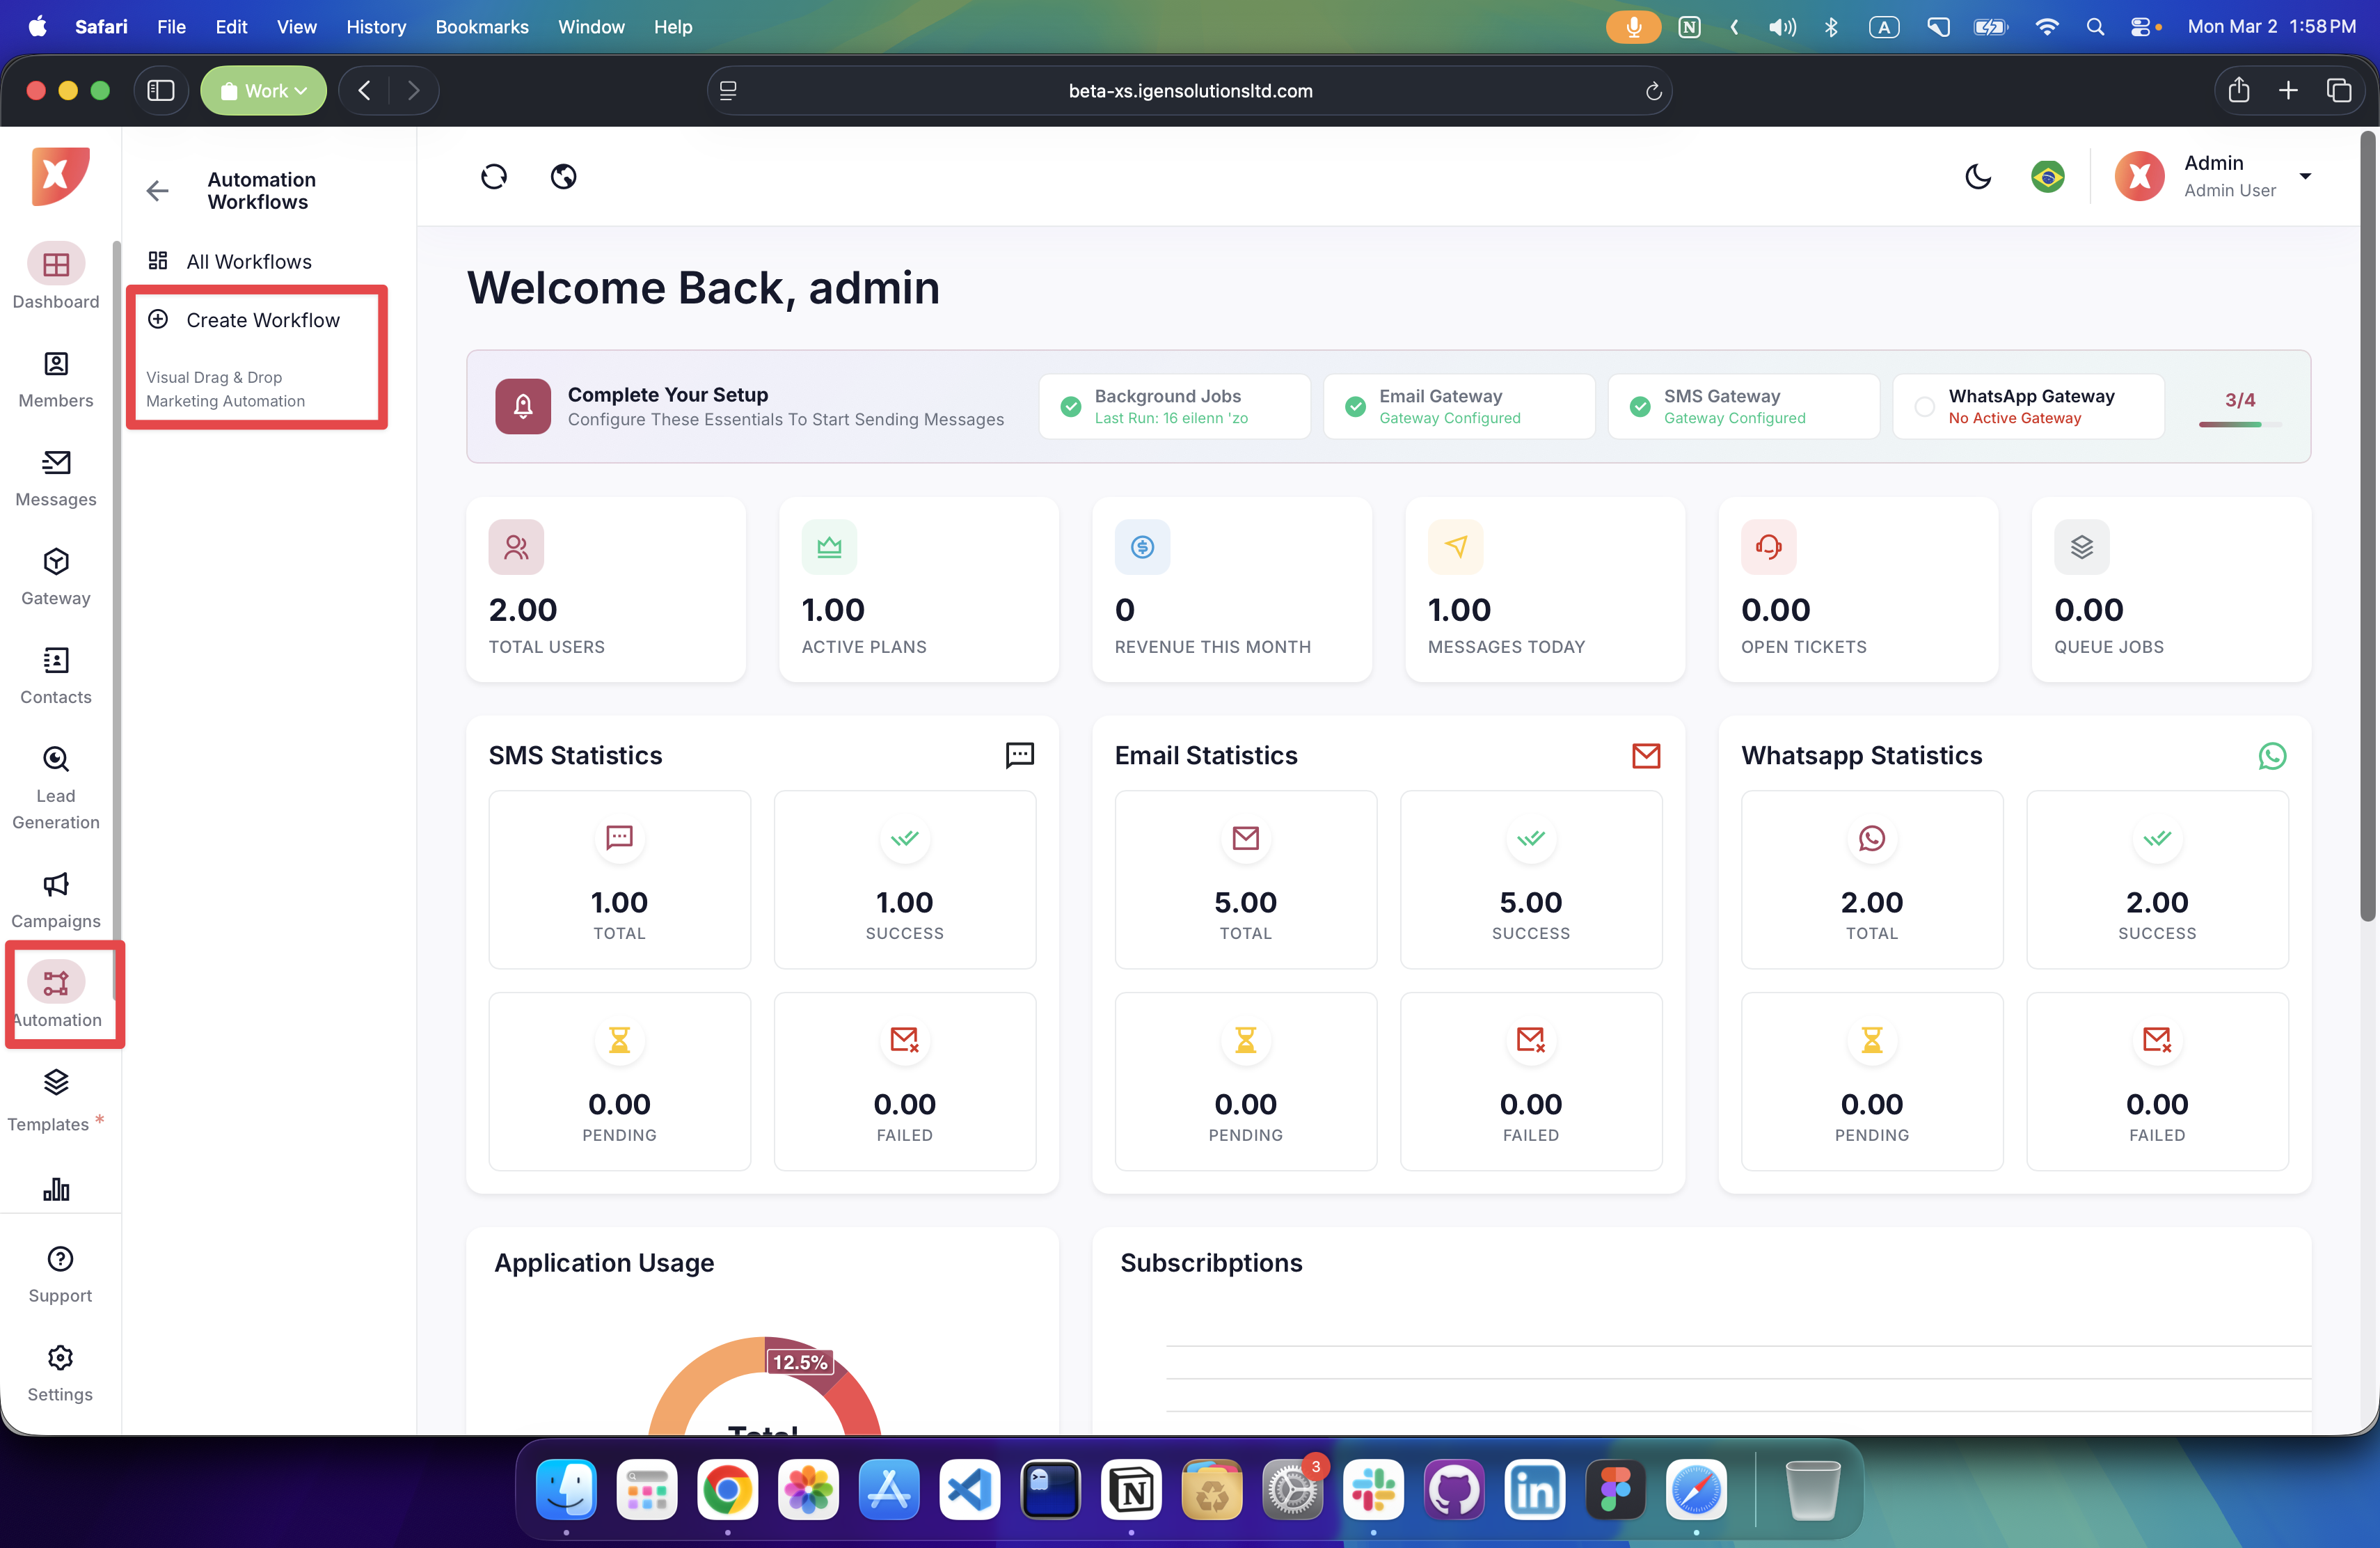Click Create Workflow link
This screenshot has width=2380, height=1548.
click(x=262, y=320)
